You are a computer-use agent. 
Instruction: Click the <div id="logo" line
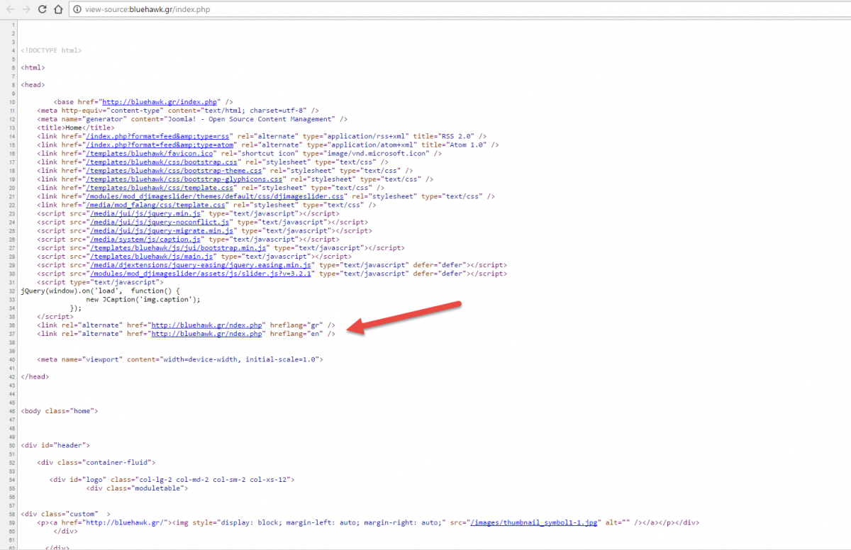tap(172, 479)
